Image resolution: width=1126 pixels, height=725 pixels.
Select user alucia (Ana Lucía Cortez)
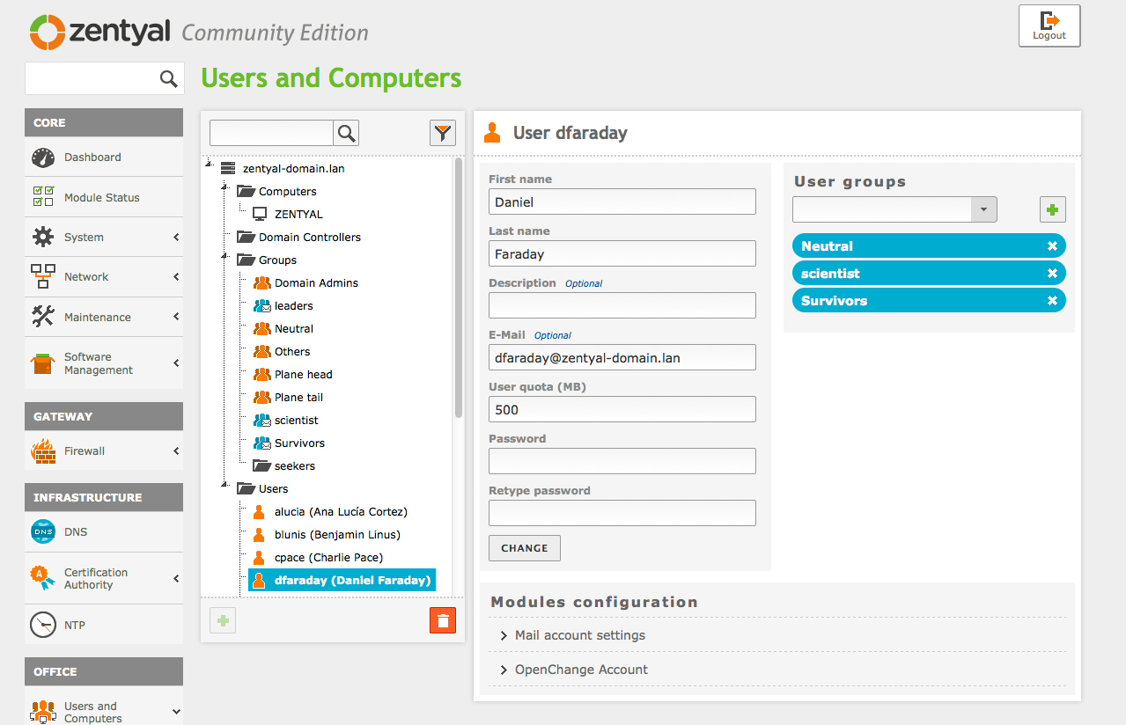pos(341,511)
